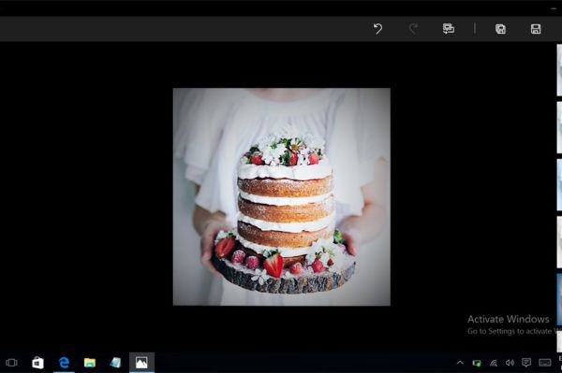Image resolution: width=562 pixels, height=373 pixels.
Task: Open the Wi-Fi network flyout
Action: coord(494,363)
